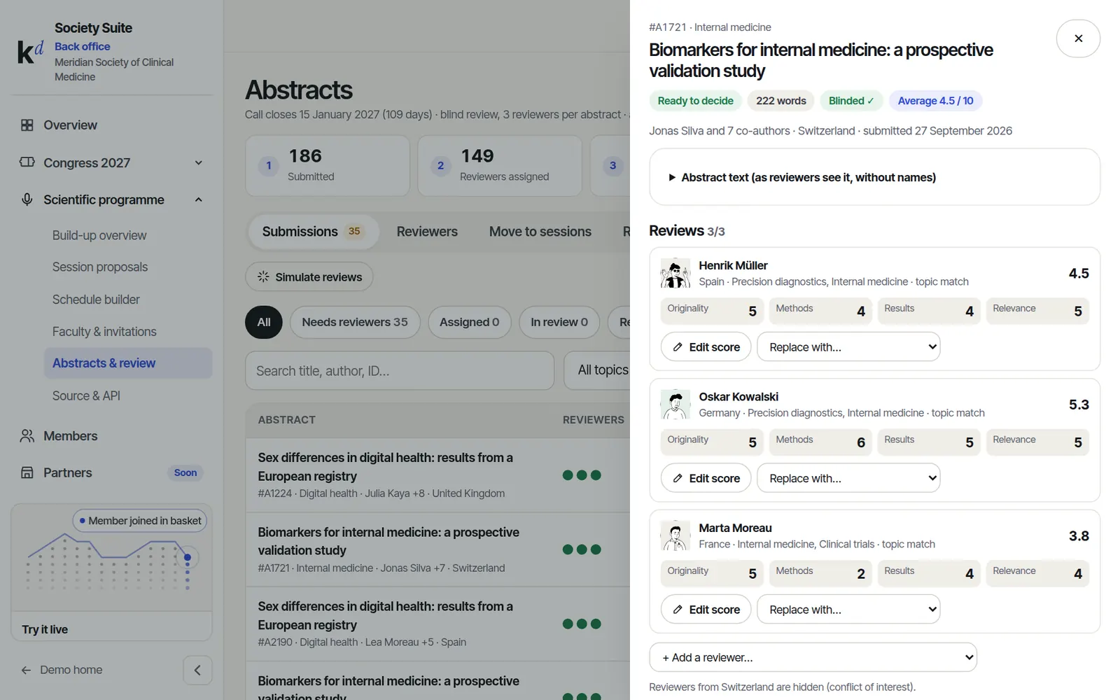The width and height of the screenshot is (1120, 700).
Task: Click Oskar Kowalski's avatar
Action: click(x=675, y=405)
